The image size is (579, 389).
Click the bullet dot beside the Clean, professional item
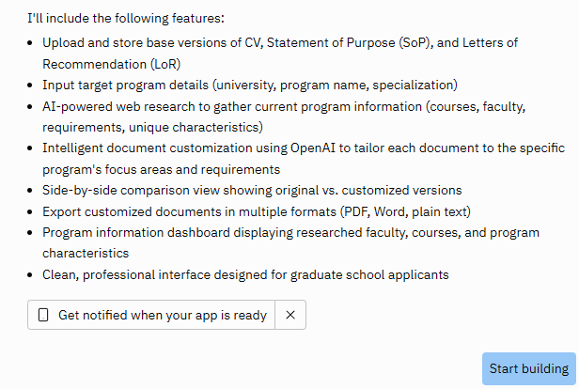coord(30,275)
